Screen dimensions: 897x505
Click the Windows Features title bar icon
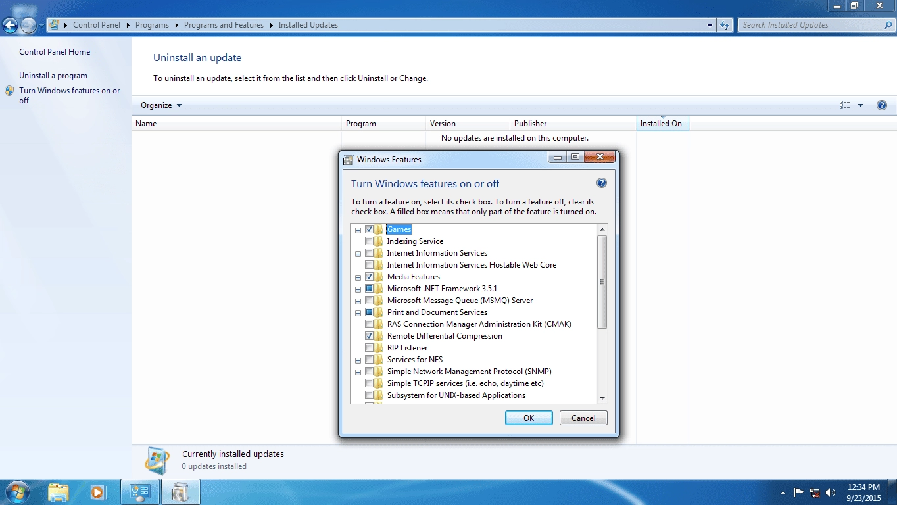pyautogui.click(x=349, y=159)
